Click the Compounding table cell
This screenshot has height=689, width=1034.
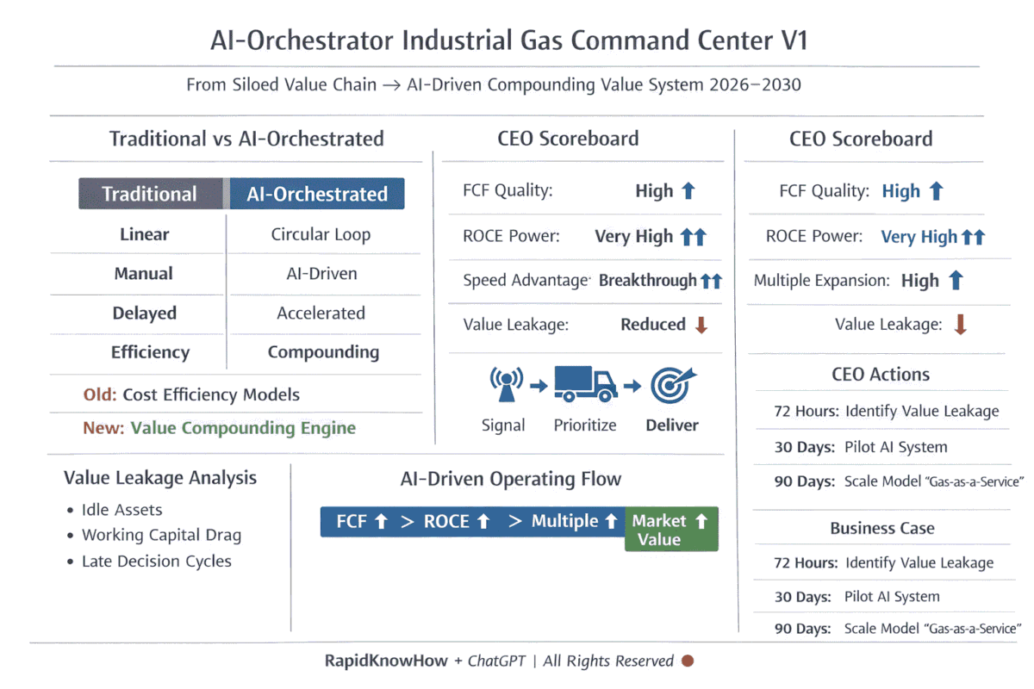pos(323,352)
